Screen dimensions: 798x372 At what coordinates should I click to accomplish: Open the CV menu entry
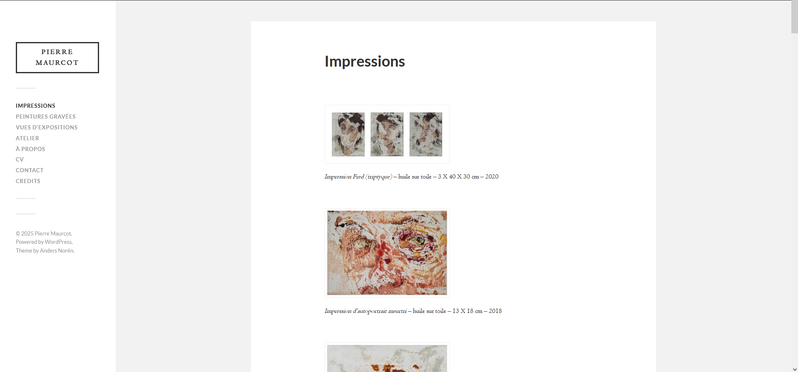point(20,159)
